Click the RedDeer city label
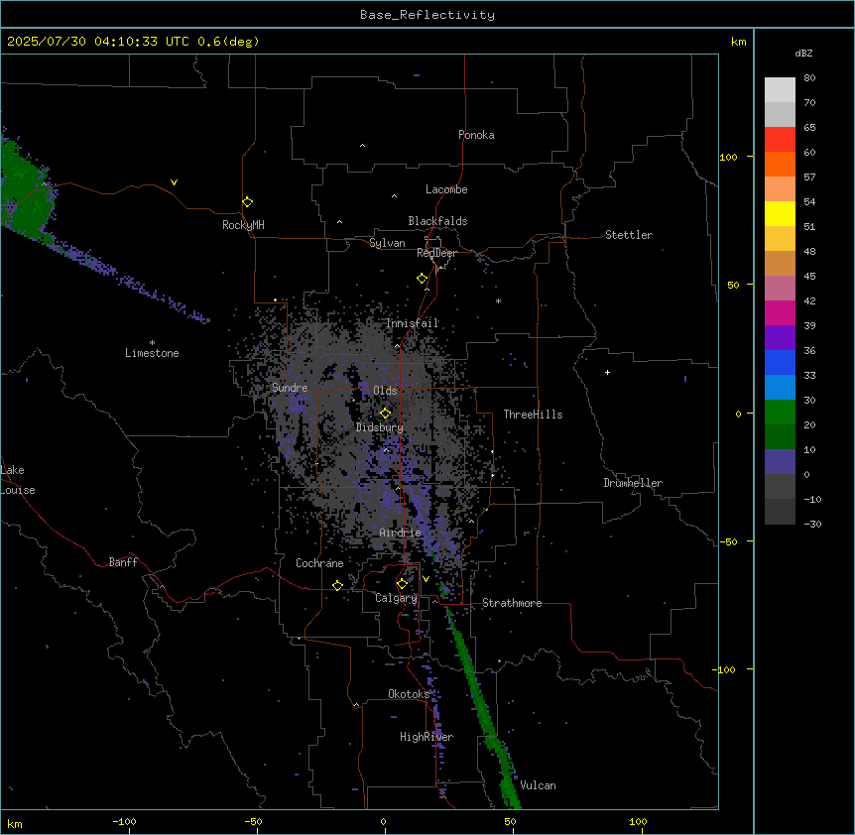This screenshot has height=835, width=855. pyautogui.click(x=436, y=253)
